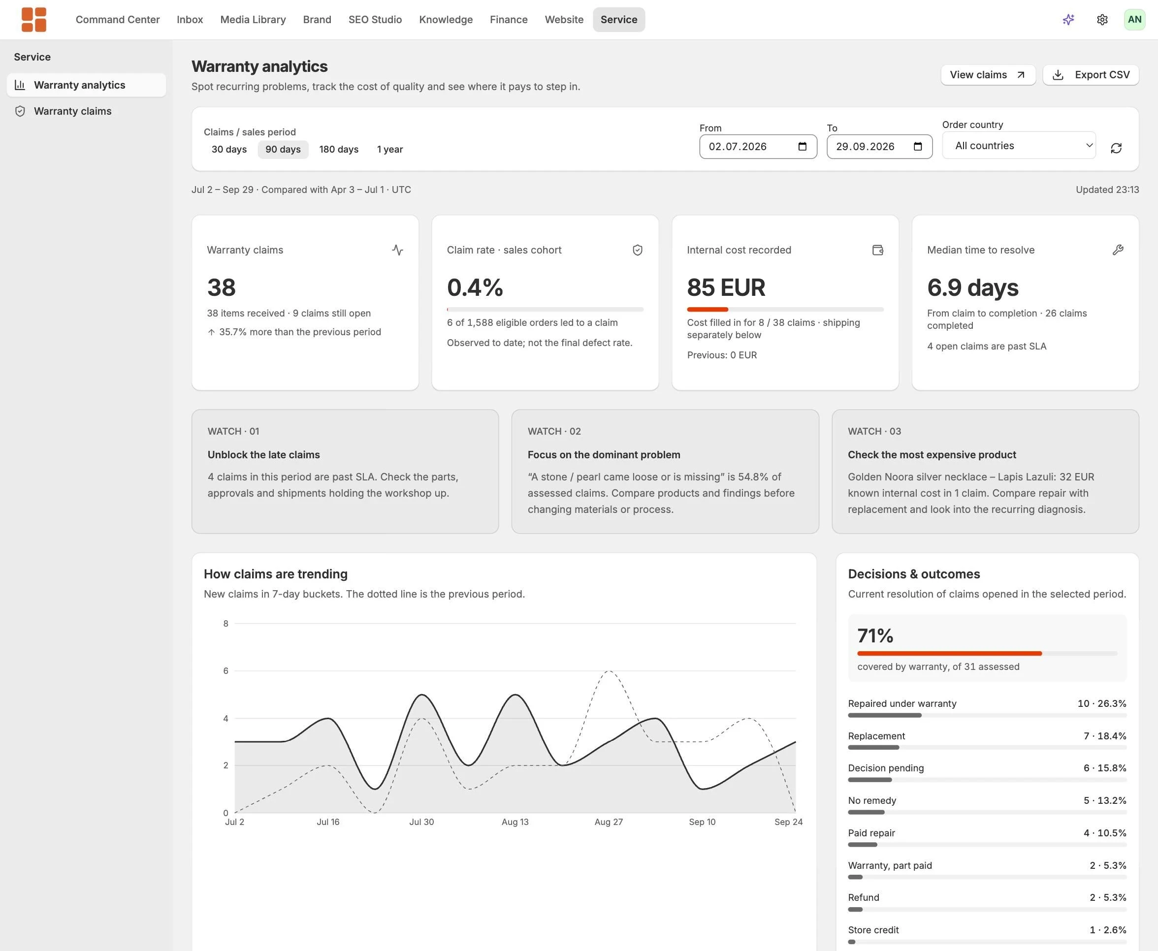This screenshot has height=951, width=1158.
Task: Open the calendar picker in To field
Action: point(918,146)
